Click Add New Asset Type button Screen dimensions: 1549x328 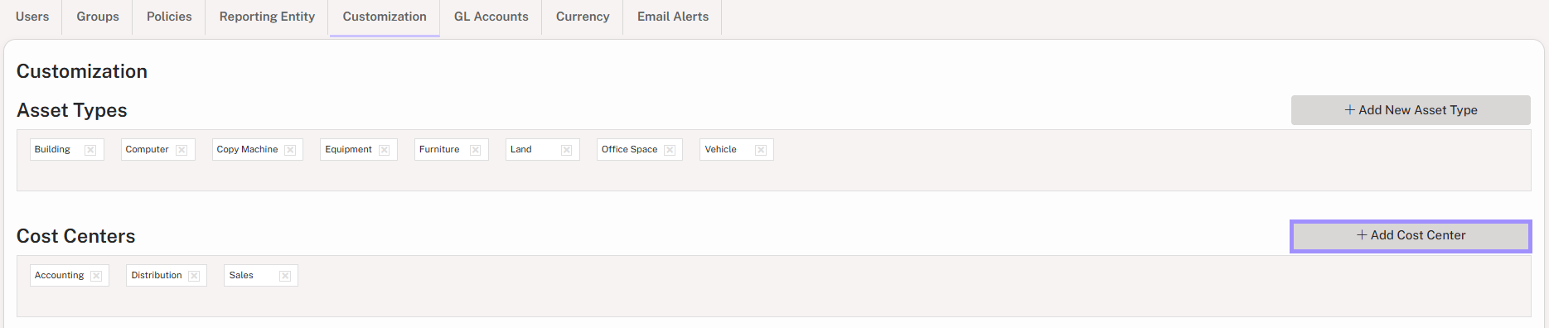[1411, 110]
